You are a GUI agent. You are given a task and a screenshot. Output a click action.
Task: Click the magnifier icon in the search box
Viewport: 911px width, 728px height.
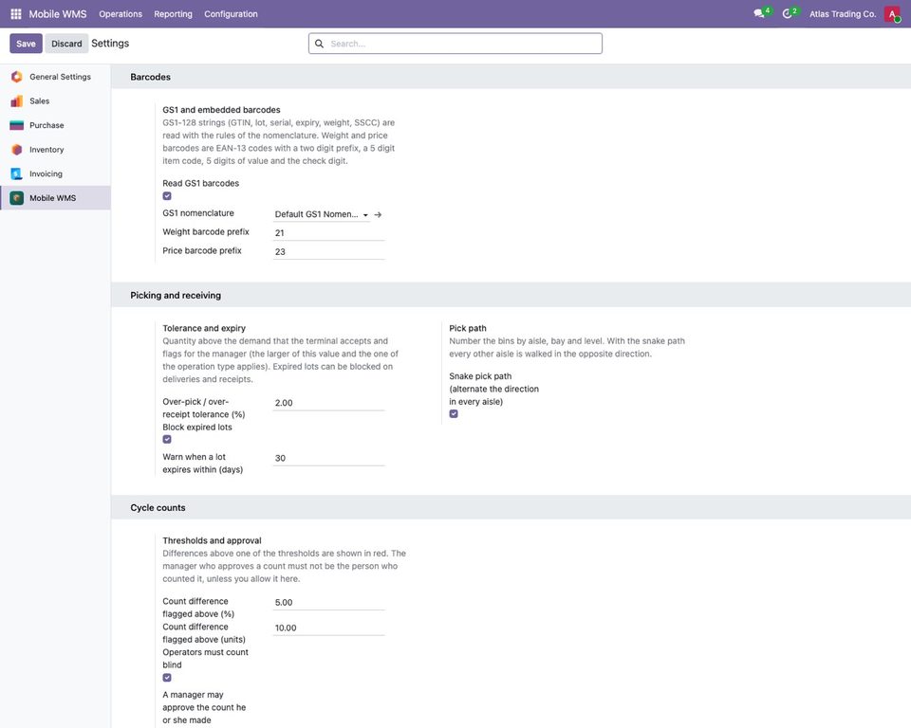pyautogui.click(x=319, y=44)
